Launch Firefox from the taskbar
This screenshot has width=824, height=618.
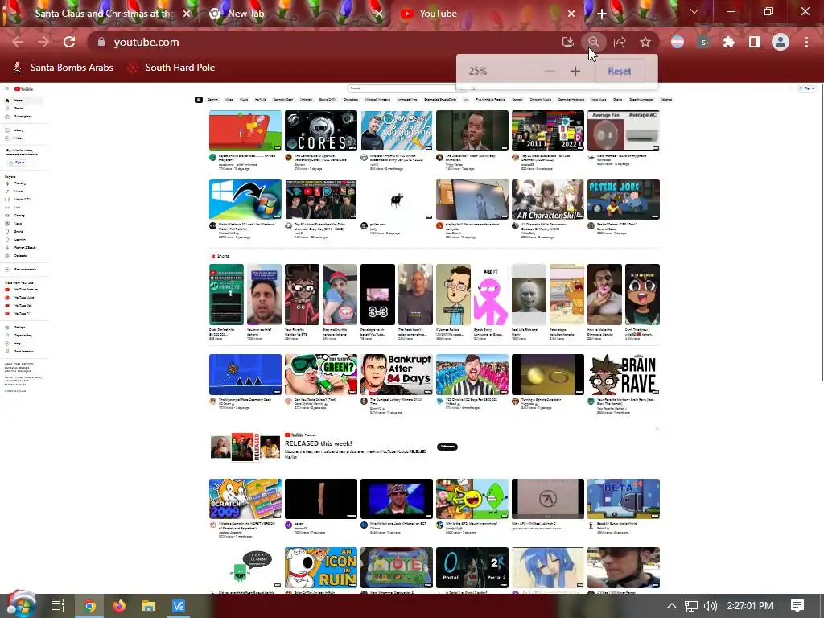[x=119, y=606]
